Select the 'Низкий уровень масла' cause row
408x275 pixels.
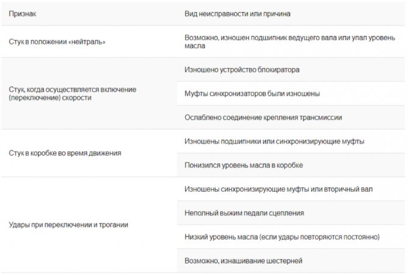pos(281,237)
